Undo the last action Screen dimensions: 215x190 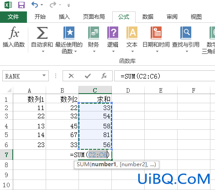point(35,5)
